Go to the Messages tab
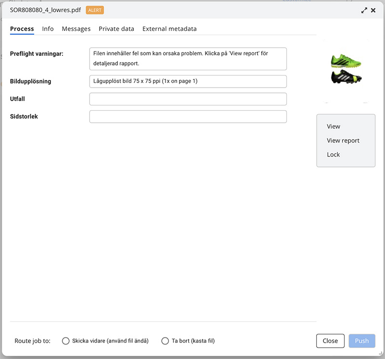The image size is (385, 359). coord(76,29)
